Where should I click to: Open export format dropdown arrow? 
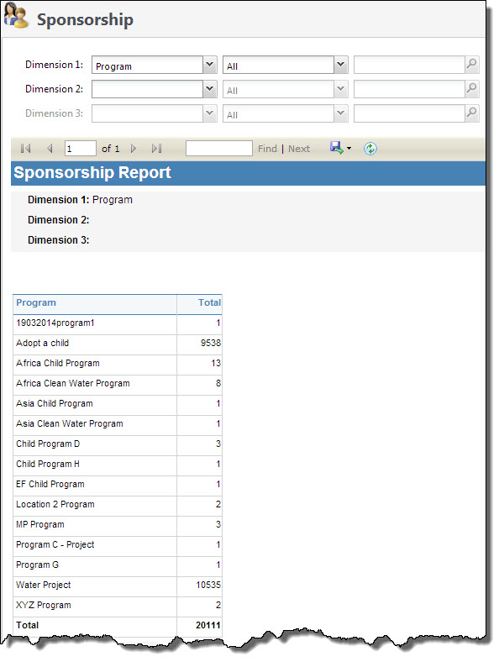pos(349,149)
